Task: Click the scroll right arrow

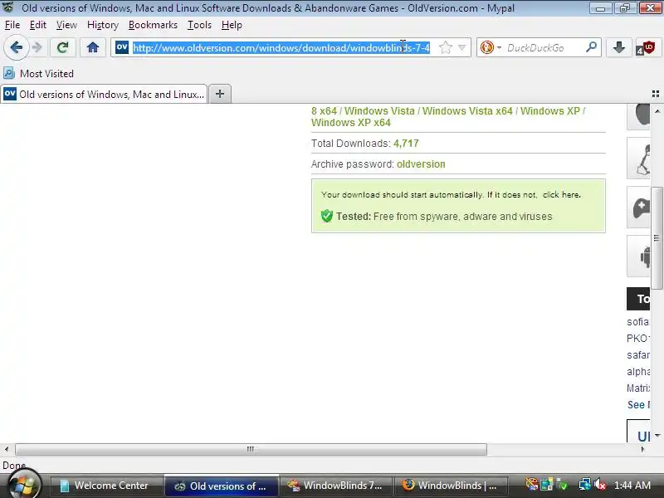Action: (642, 449)
